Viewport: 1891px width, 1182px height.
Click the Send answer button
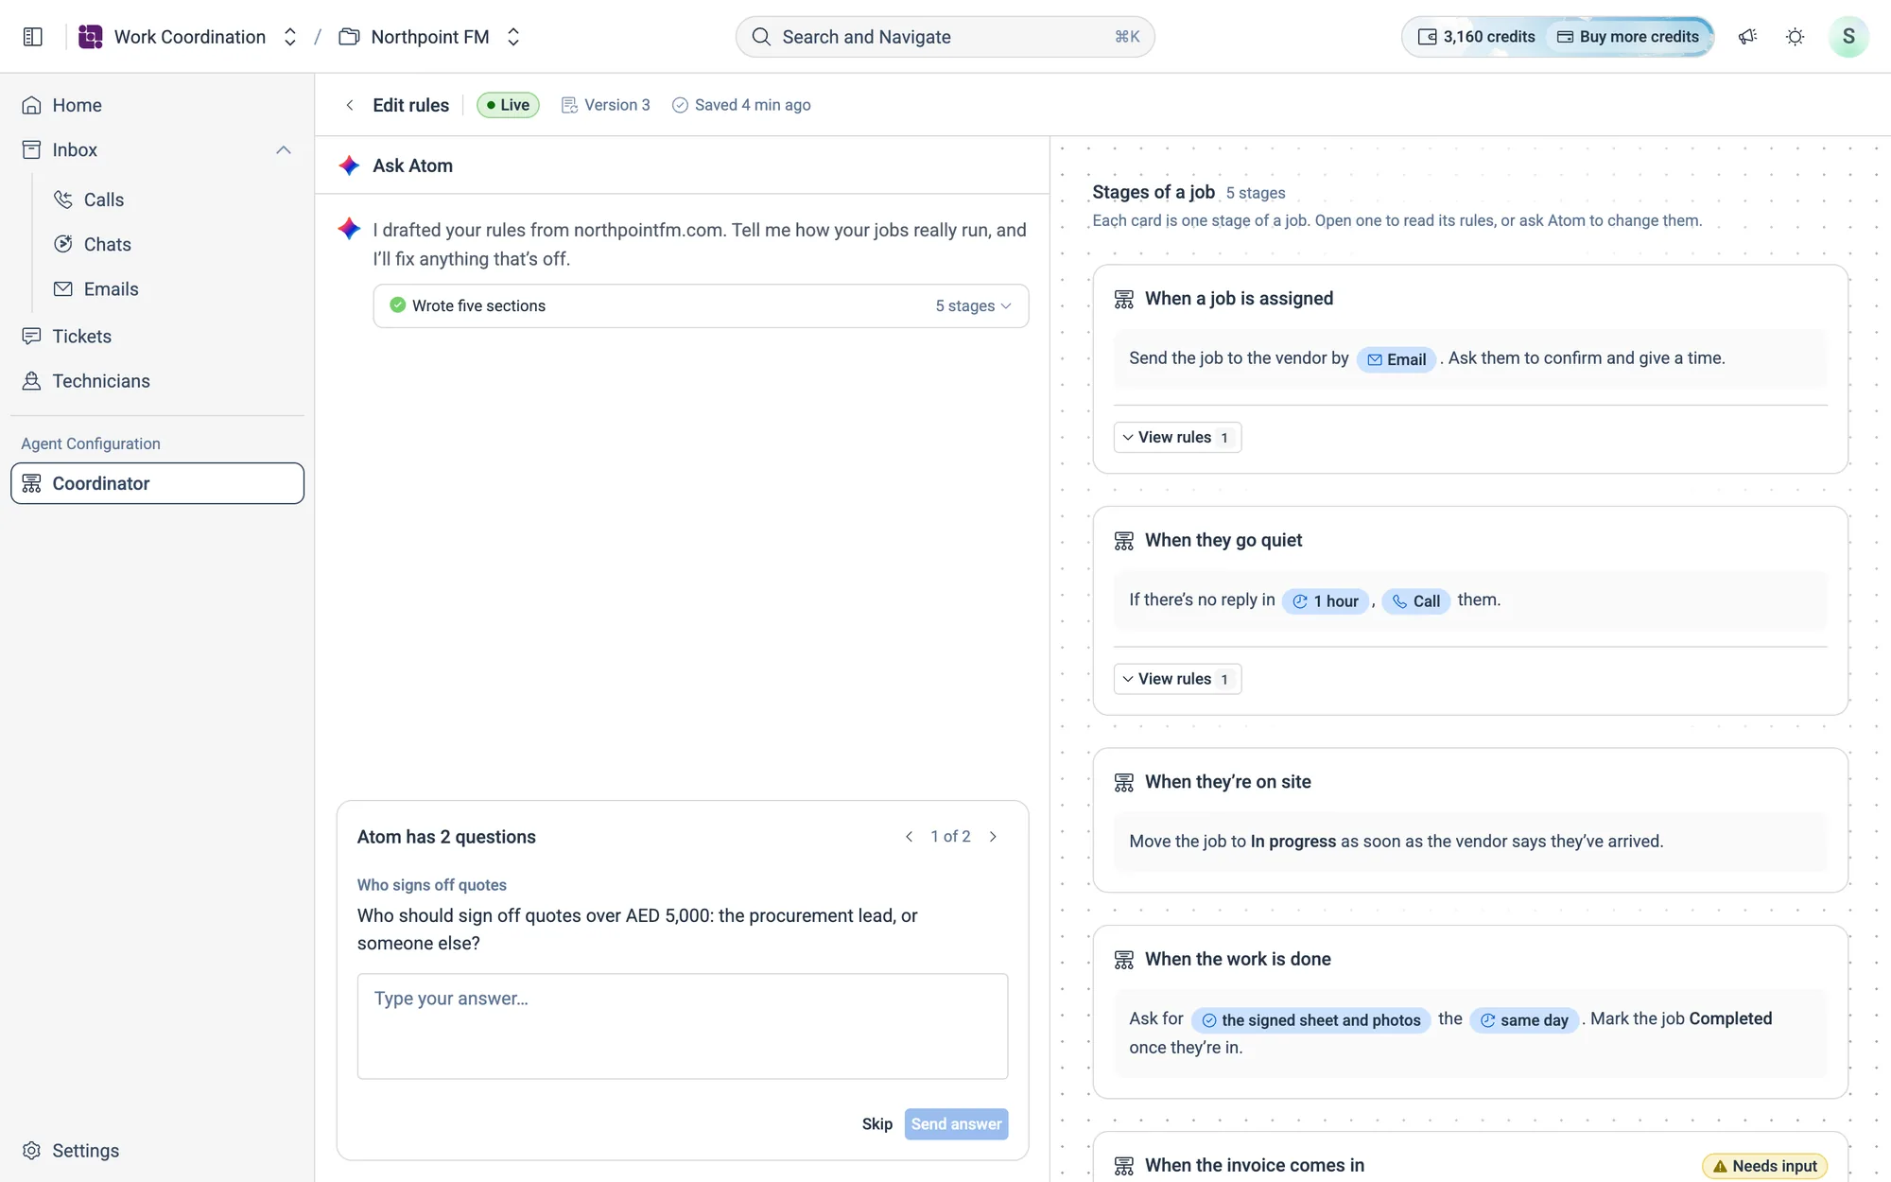(x=956, y=1124)
